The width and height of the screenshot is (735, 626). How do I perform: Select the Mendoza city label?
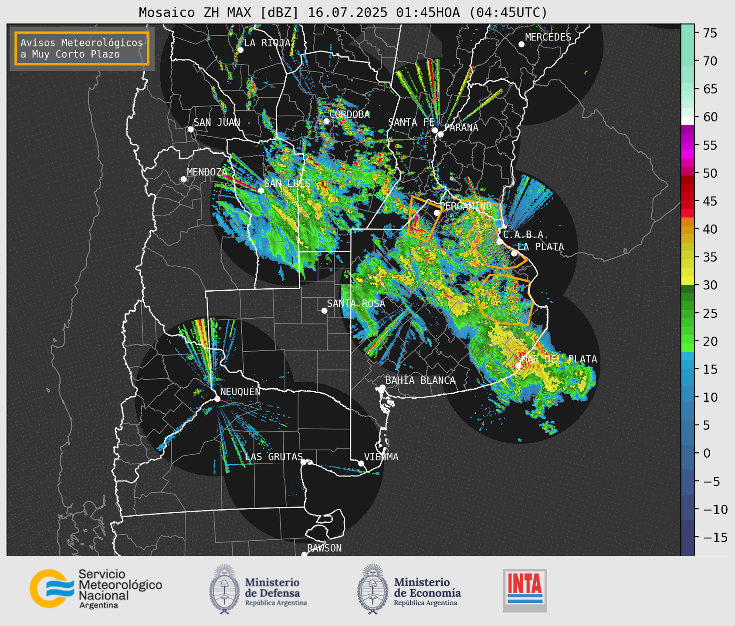point(207,172)
